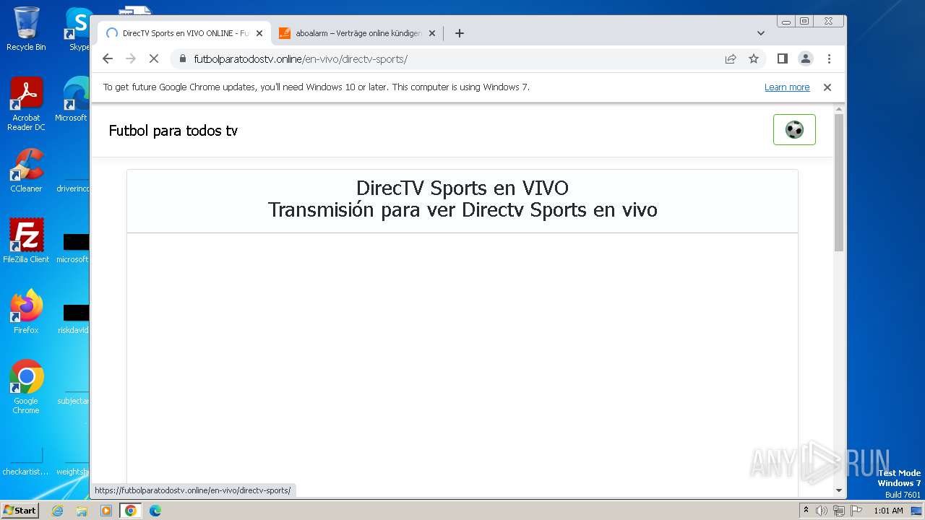Open the Chrome side panel
Screen dimensions: 925x520
(782, 58)
